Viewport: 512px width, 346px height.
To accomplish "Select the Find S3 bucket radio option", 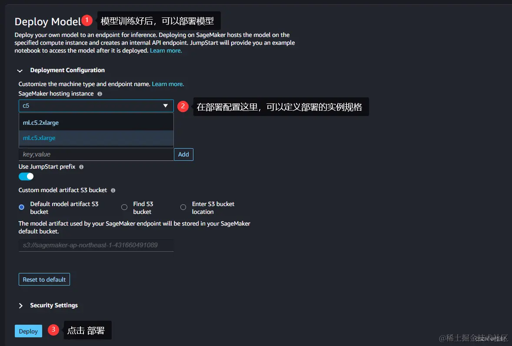I will 124,207.
